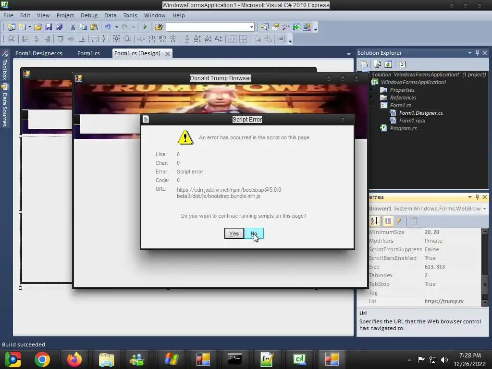Click the Paste clipboard icon
This screenshot has height=369, width=492.
coord(94,27)
